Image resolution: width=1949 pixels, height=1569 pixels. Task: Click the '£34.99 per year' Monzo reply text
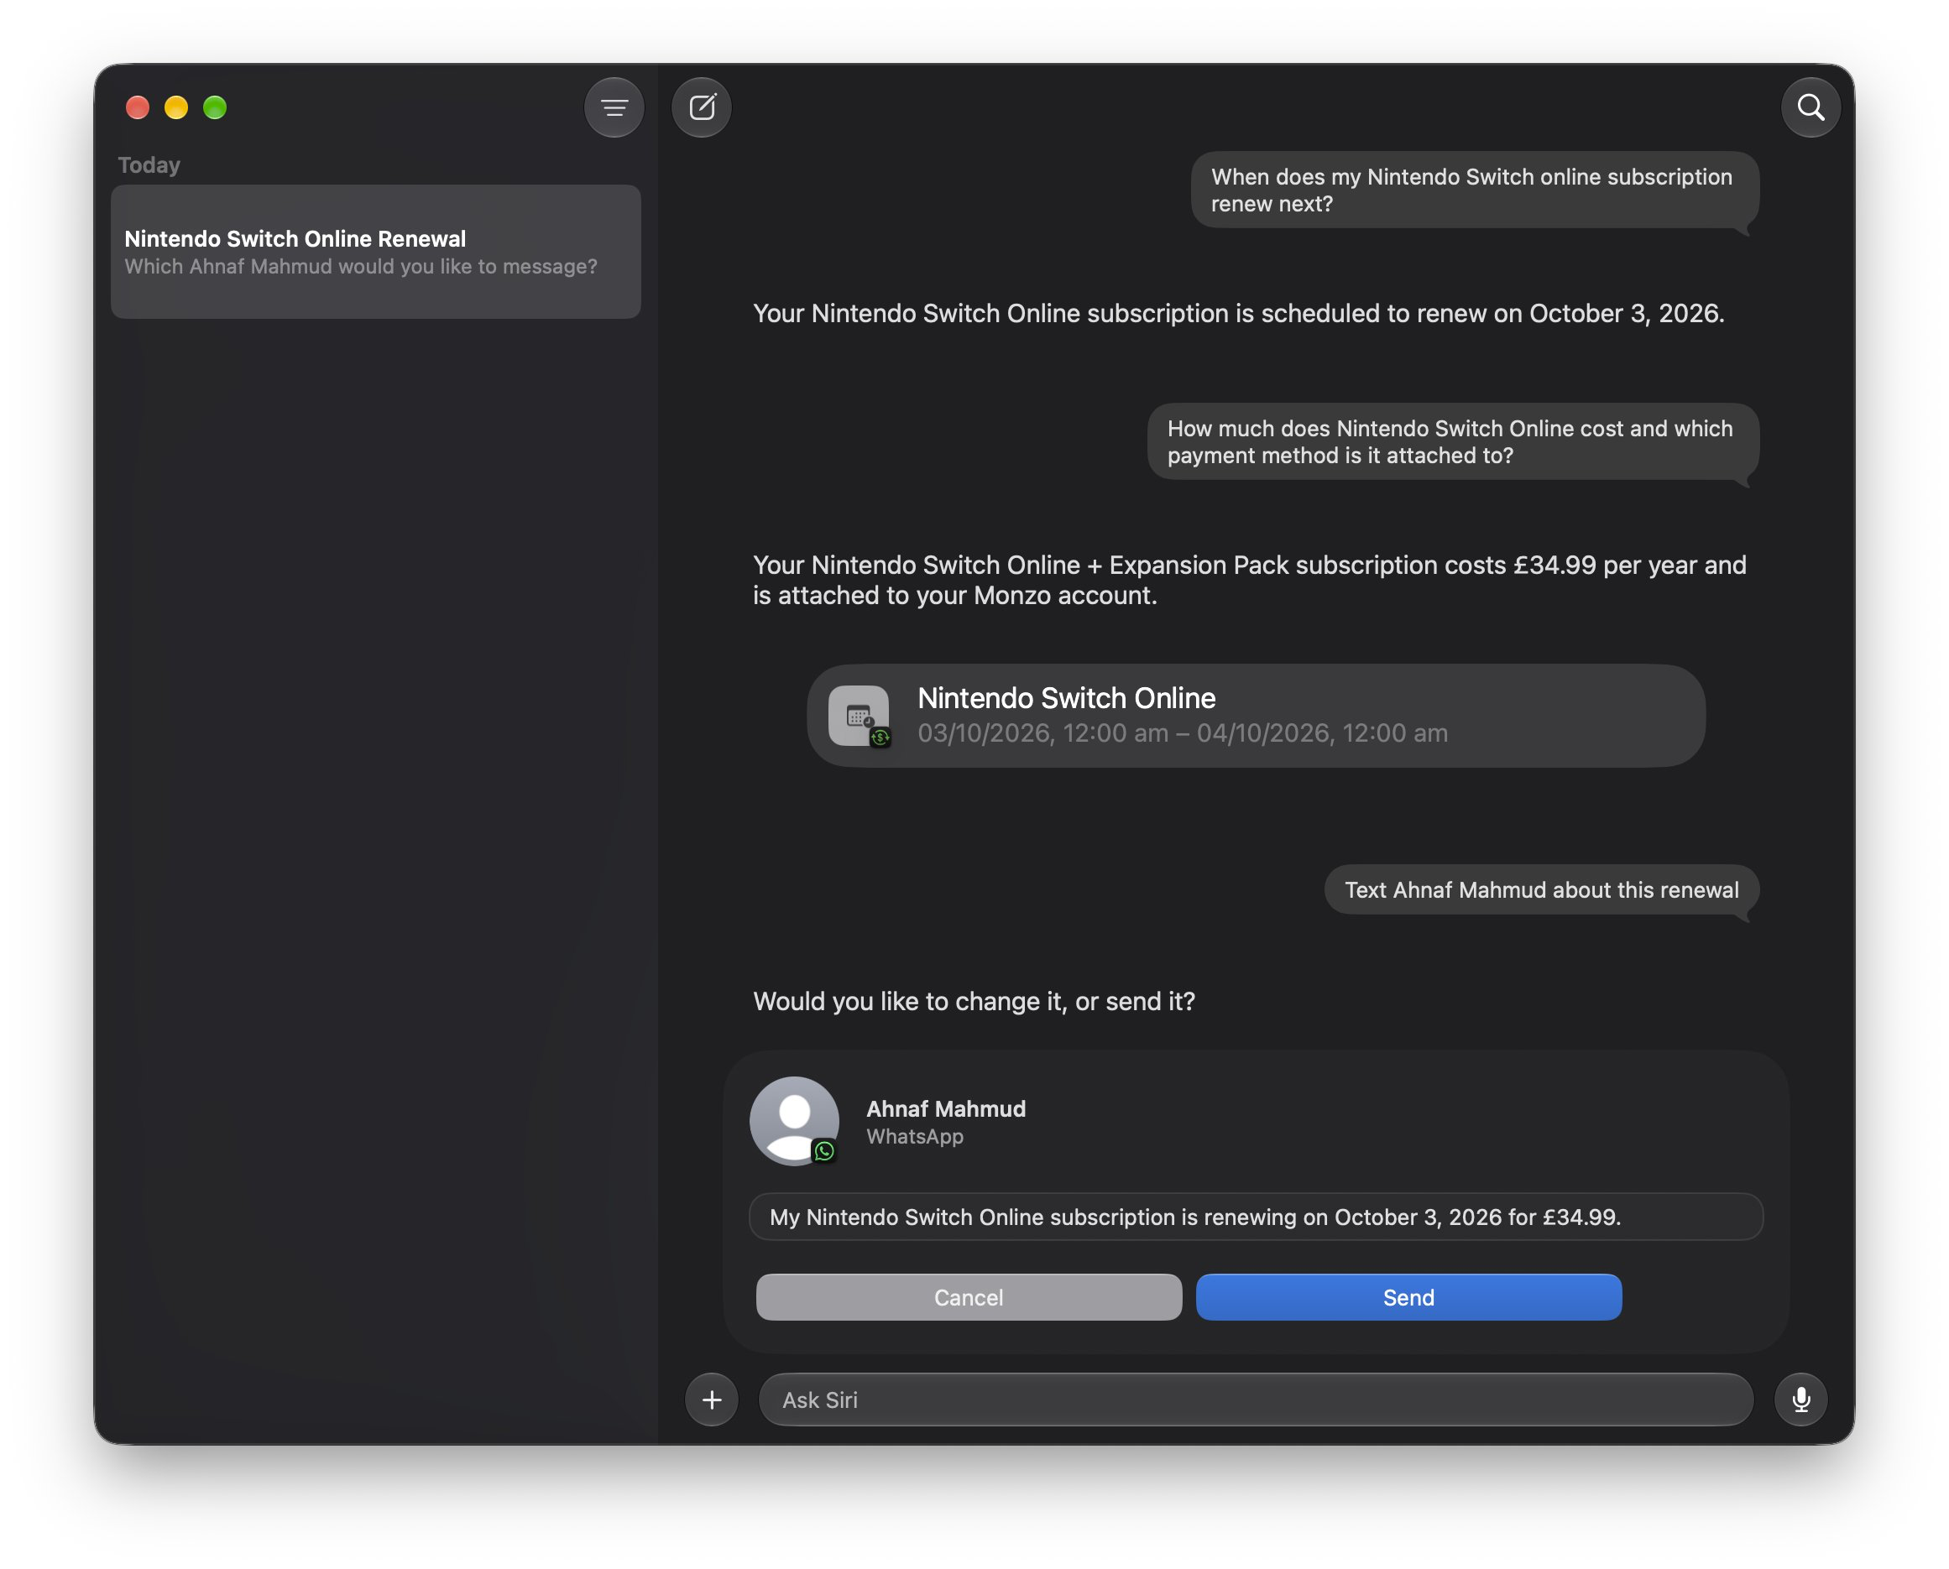coord(1249,579)
